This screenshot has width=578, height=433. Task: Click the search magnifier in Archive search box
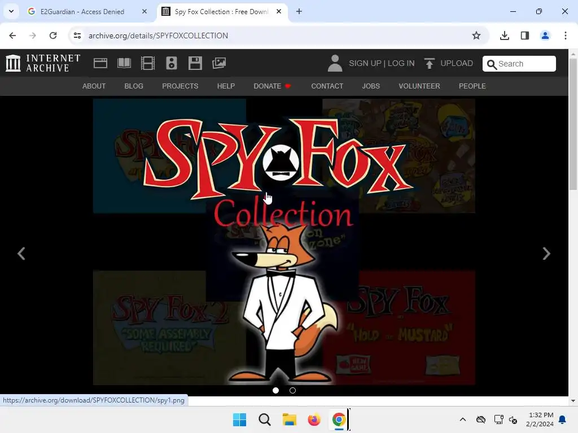[x=492, y=64]
